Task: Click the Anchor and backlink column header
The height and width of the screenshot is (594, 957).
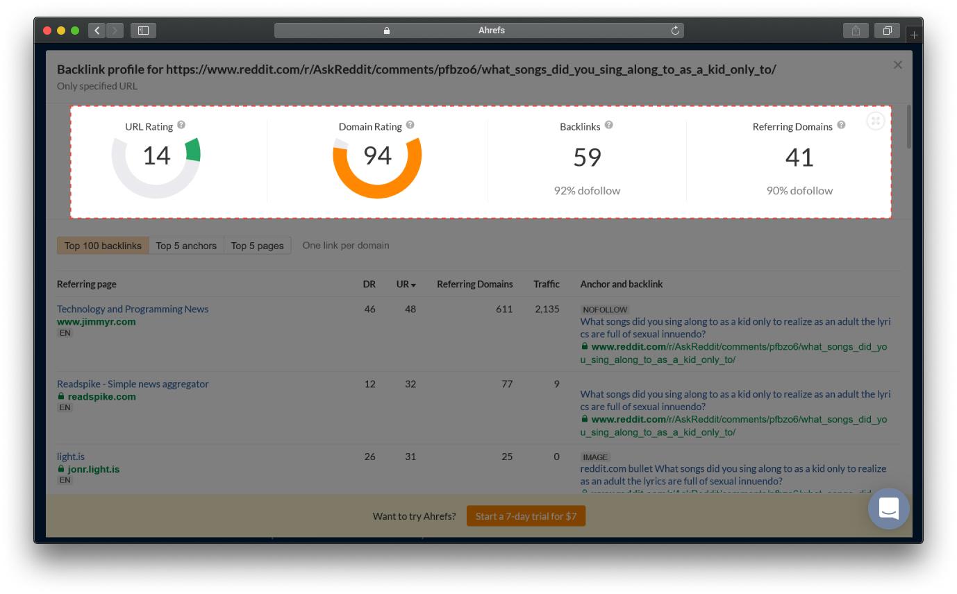Action: pyautogui.click(x=622, y=284)
